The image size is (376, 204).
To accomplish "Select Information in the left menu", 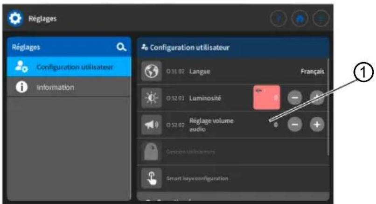I will click(69, 87).
